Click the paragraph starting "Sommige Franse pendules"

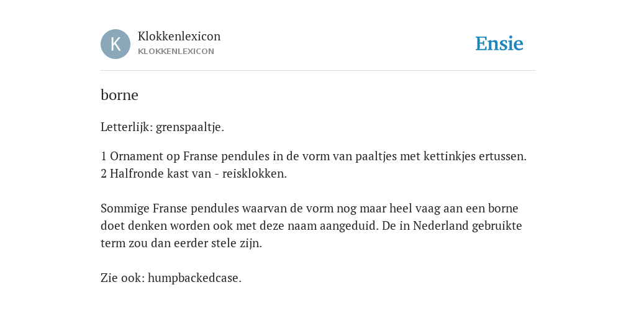311,226
